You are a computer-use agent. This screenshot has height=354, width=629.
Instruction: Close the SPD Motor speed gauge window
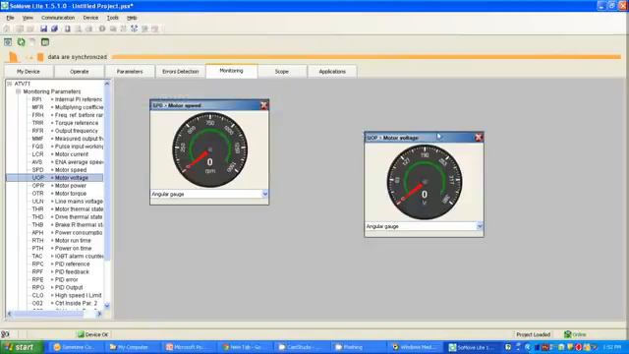point(263,105)
